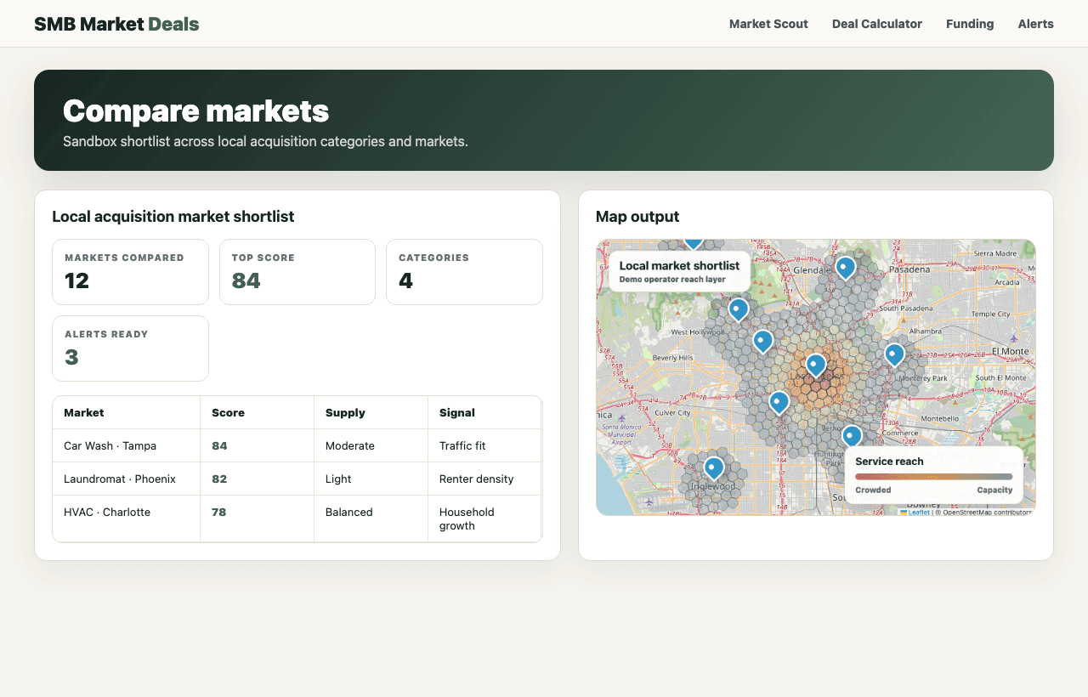Click the pin above West Hollywood label
Viewport: 1088px width, 697px height.
tap(739, 309)
